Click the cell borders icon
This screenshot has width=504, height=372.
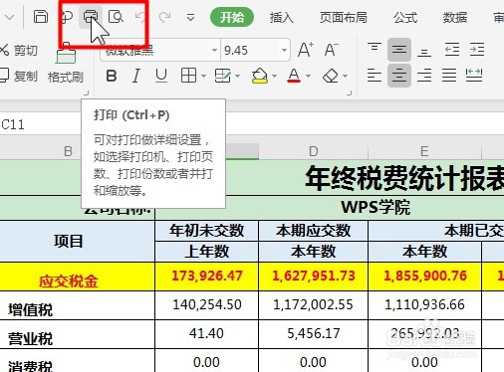[x=188, y=76]
